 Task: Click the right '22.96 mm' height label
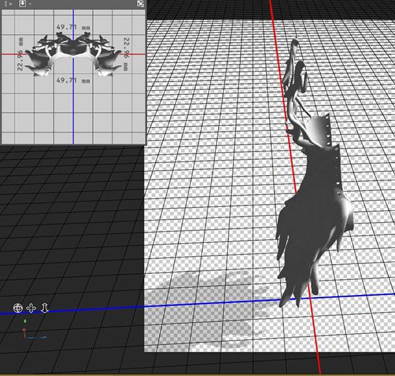pyautogui.click(x=126, y=54)
